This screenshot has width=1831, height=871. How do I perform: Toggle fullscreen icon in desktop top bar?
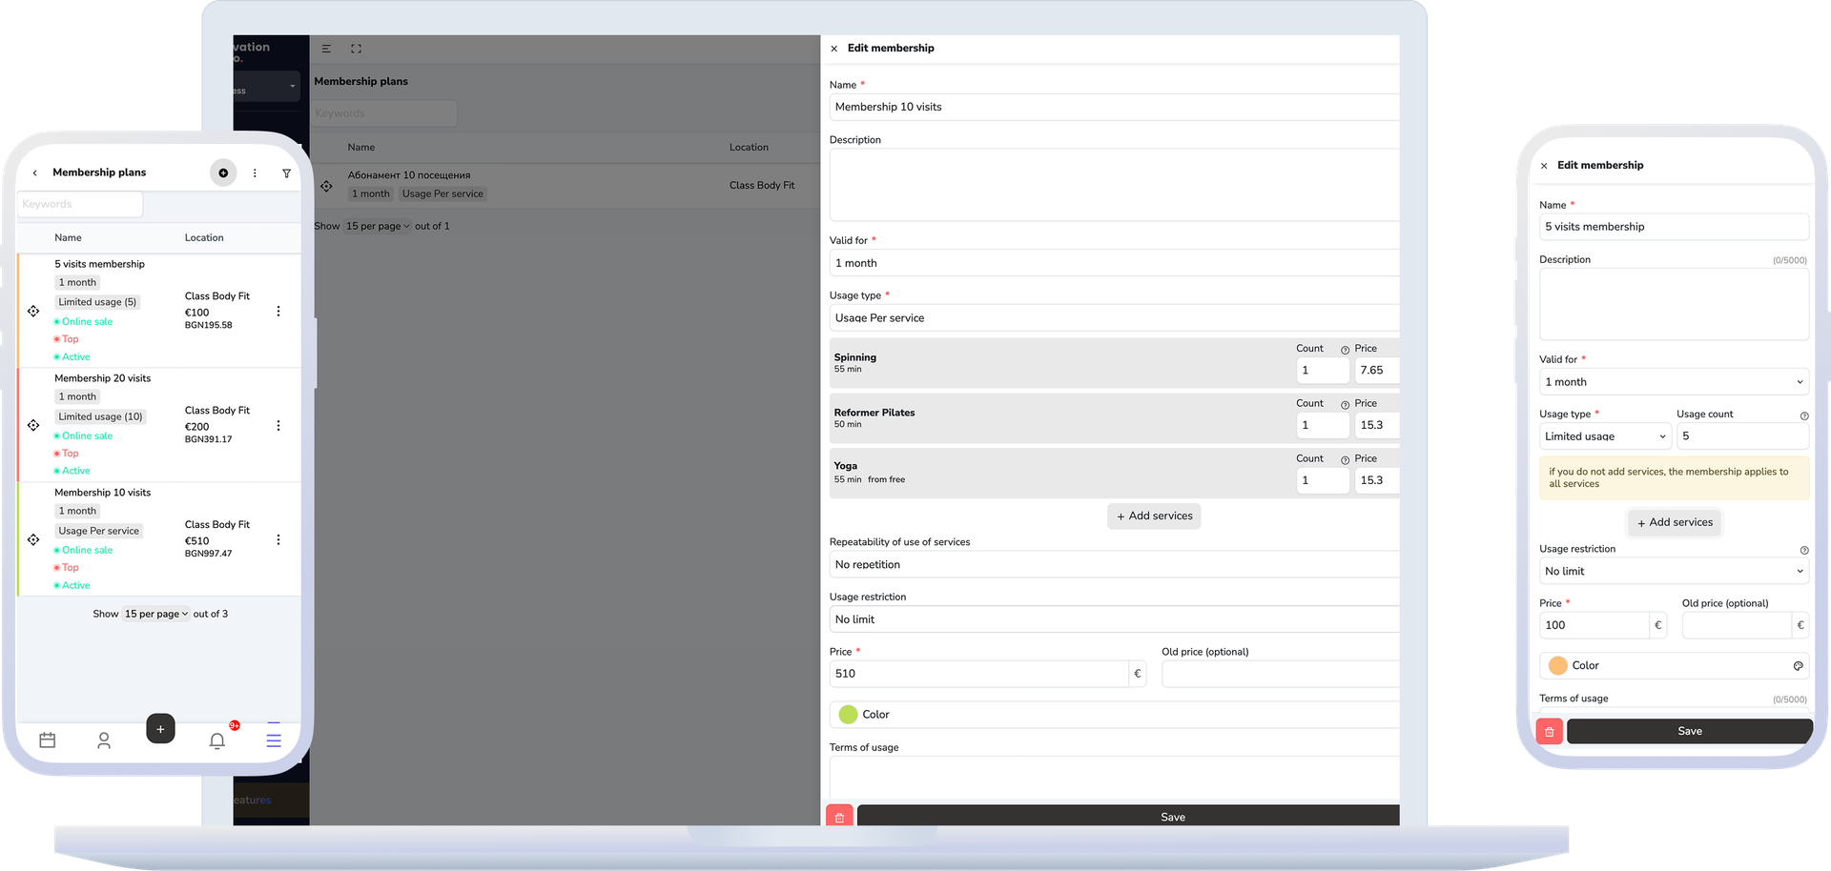tap(356, 49)
